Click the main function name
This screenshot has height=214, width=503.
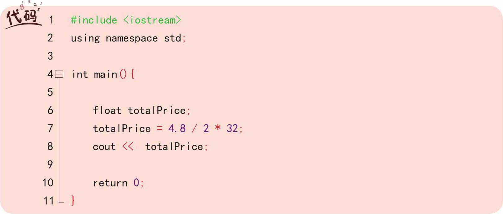tap(105, 74)
